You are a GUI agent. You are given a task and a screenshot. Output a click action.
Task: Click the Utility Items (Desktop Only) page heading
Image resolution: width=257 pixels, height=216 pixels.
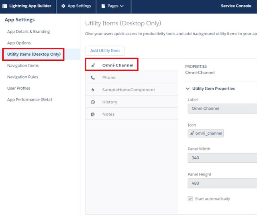click(123, 23)
